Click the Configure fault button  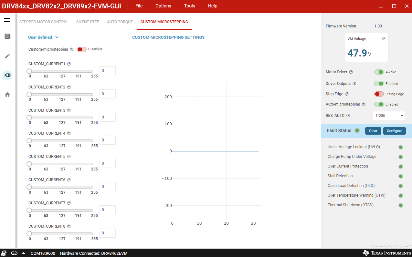(395, 131)
